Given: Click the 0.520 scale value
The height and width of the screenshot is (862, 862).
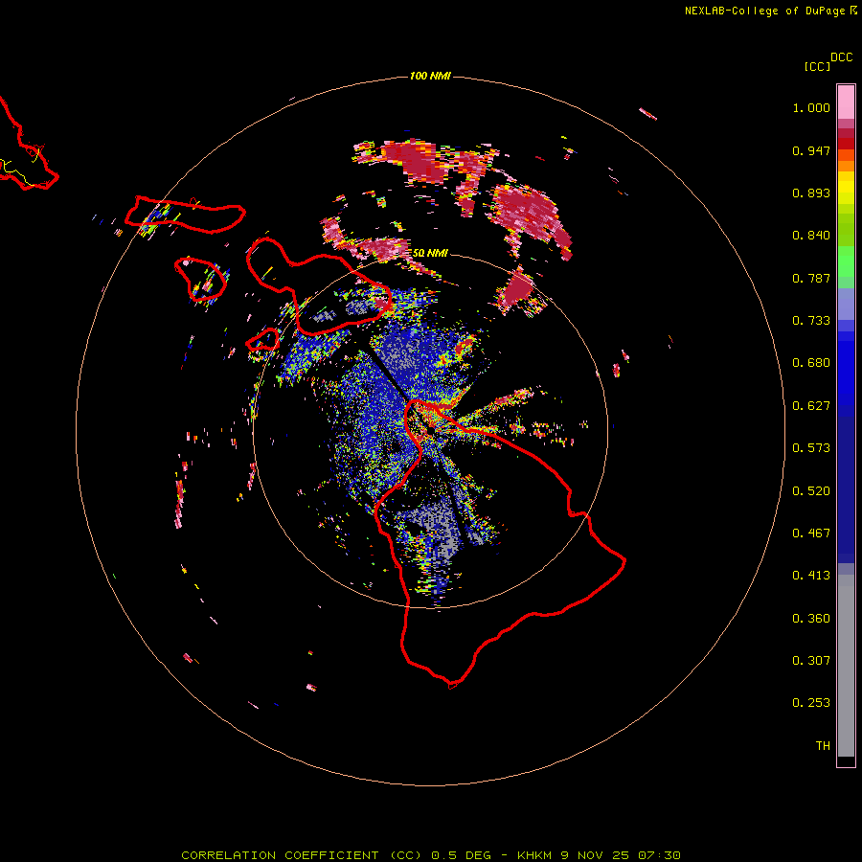Looking at the screenshot, I should click(x=811, y=491).
